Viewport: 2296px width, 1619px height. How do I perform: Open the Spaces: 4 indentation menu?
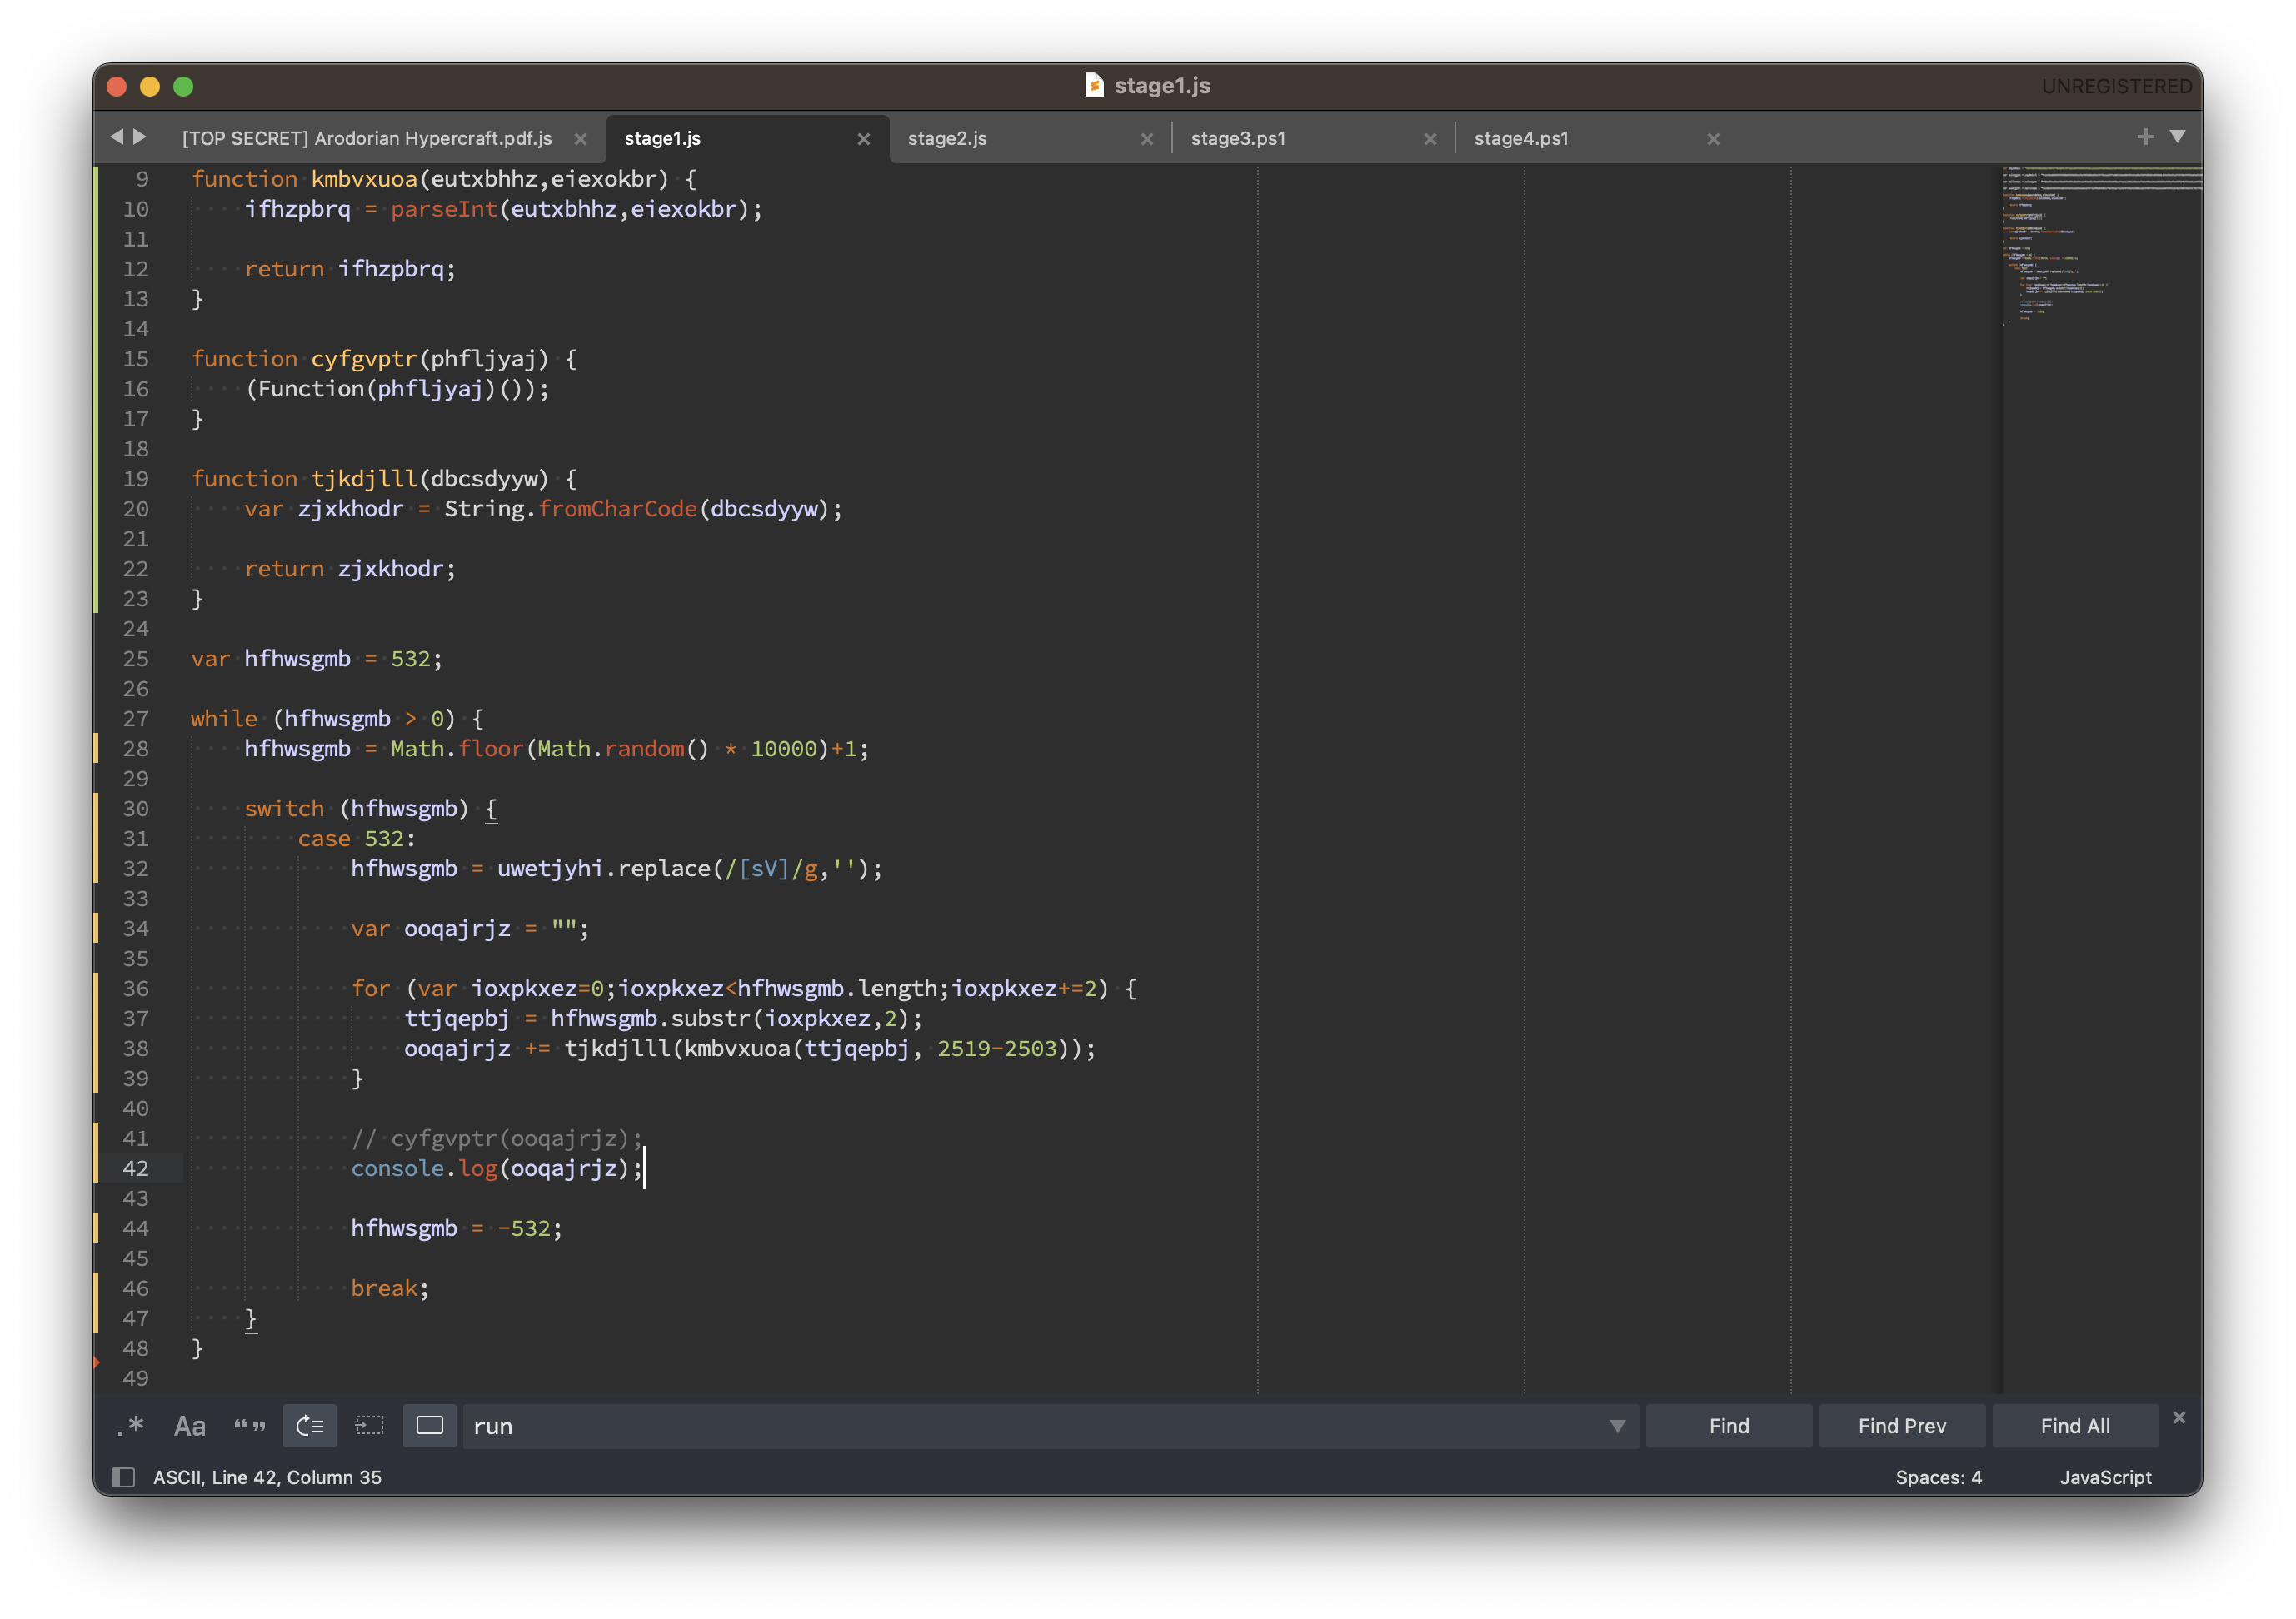tap(1938, 1477)
